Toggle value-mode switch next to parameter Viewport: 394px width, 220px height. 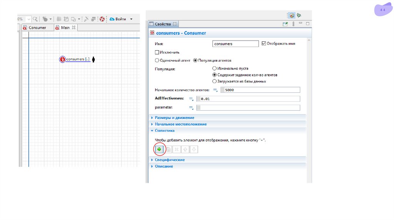coord(191,108)
